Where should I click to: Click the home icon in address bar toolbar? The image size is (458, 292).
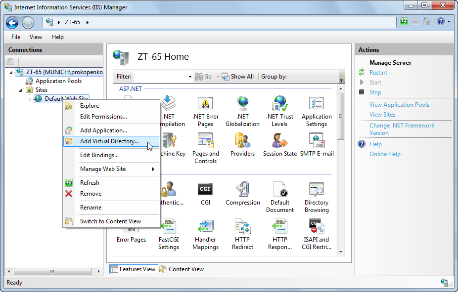pos(427,22)
